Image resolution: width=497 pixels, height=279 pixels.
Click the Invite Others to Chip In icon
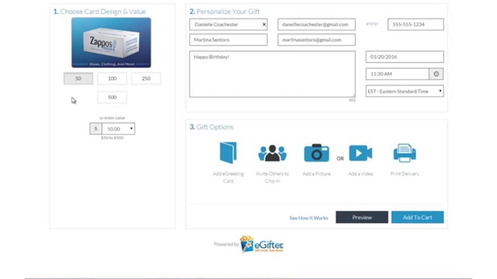click(x=272, y=153)
